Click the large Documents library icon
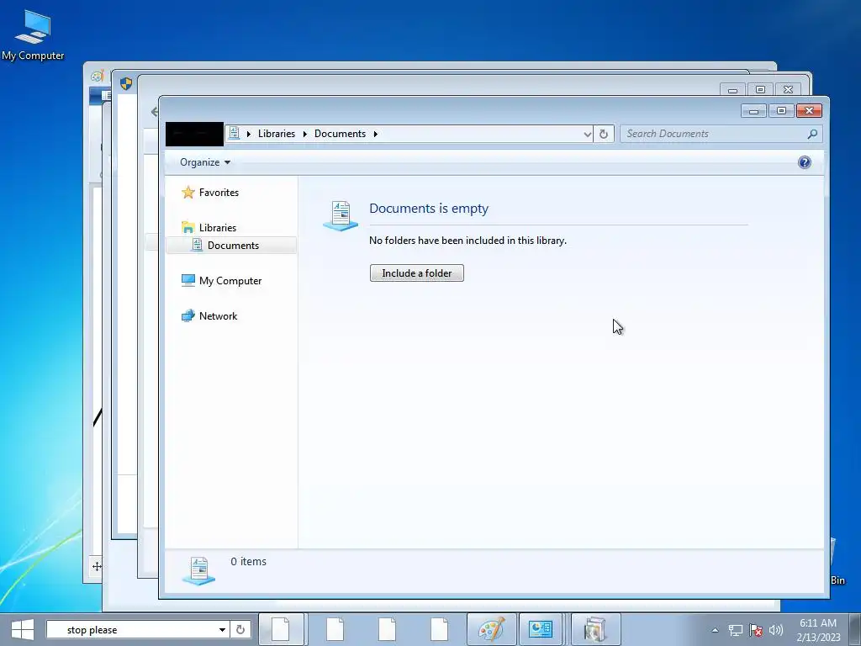This screenshot has width=861, height=646. 341,216
